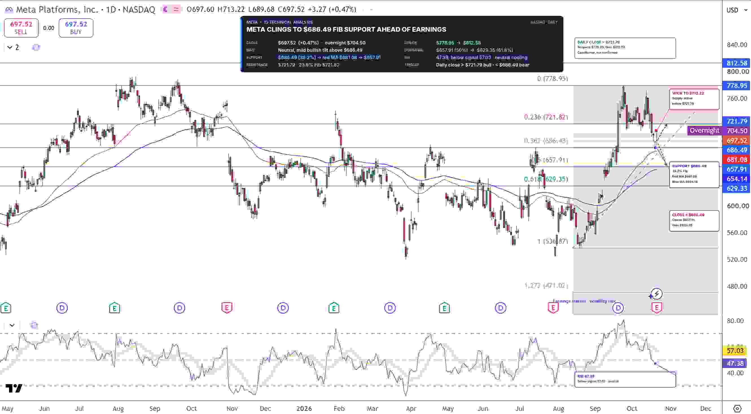Select the 629.33 price label on the axis
The image size is (751, 414).
pos(737,188)
